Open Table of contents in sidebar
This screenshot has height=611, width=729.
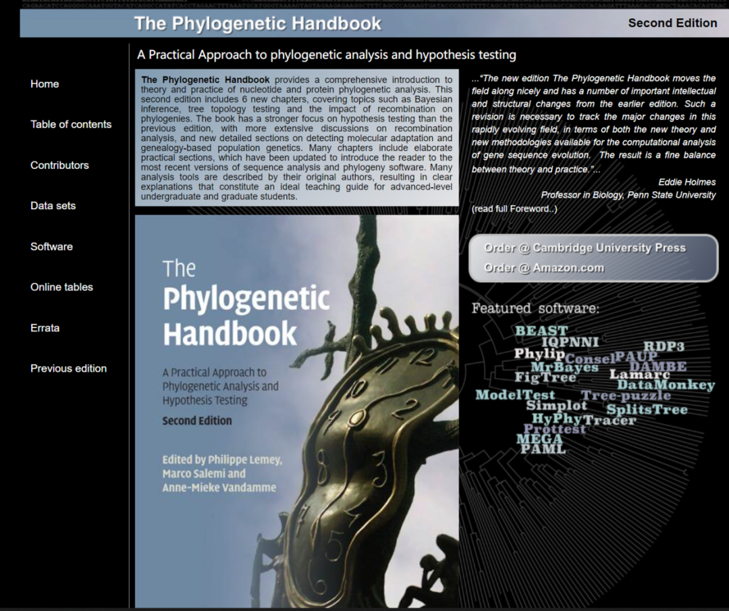coord(71,124)
